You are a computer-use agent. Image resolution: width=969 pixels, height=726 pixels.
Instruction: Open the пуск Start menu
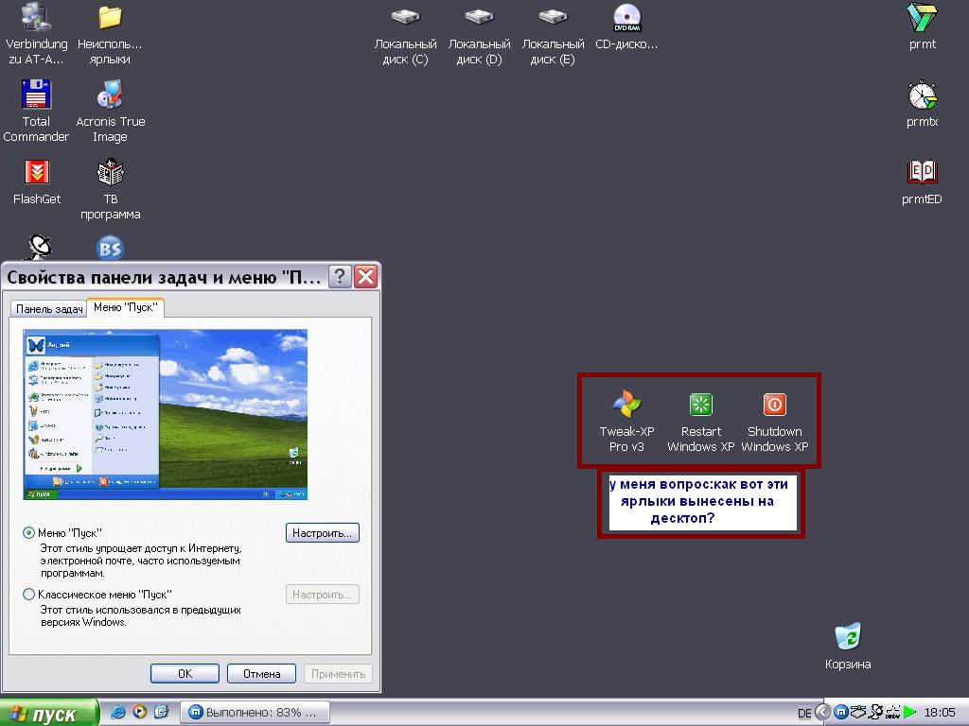click(x=48, y=714)
